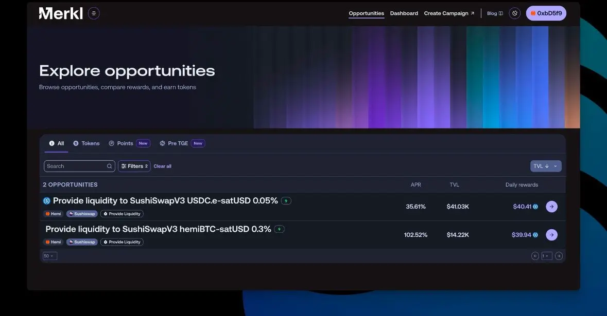Click Provide Liquidity tag on USDC.e-satUSD row
Screen dimensions: 607x316
122,214
